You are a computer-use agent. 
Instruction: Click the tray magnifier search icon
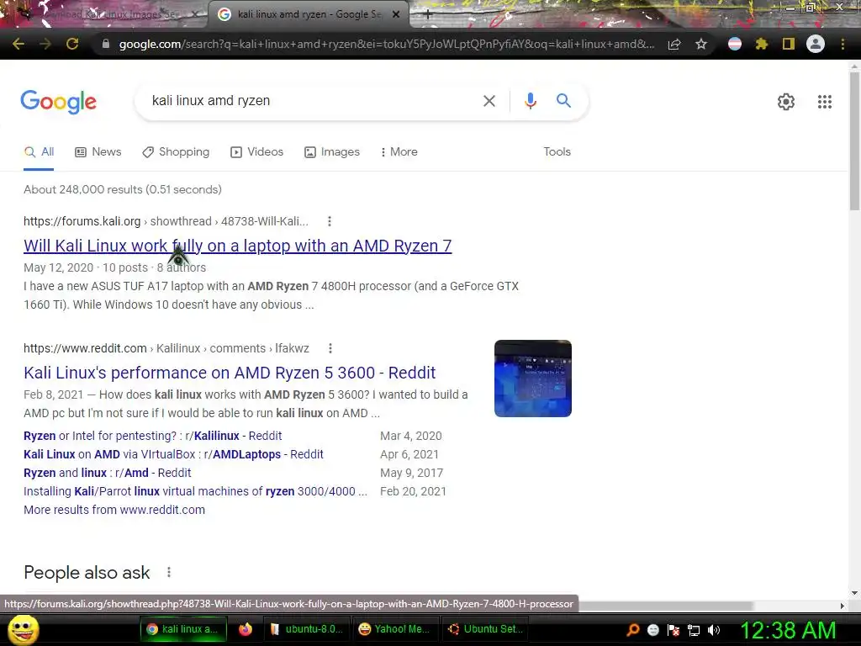coord(632,630)
